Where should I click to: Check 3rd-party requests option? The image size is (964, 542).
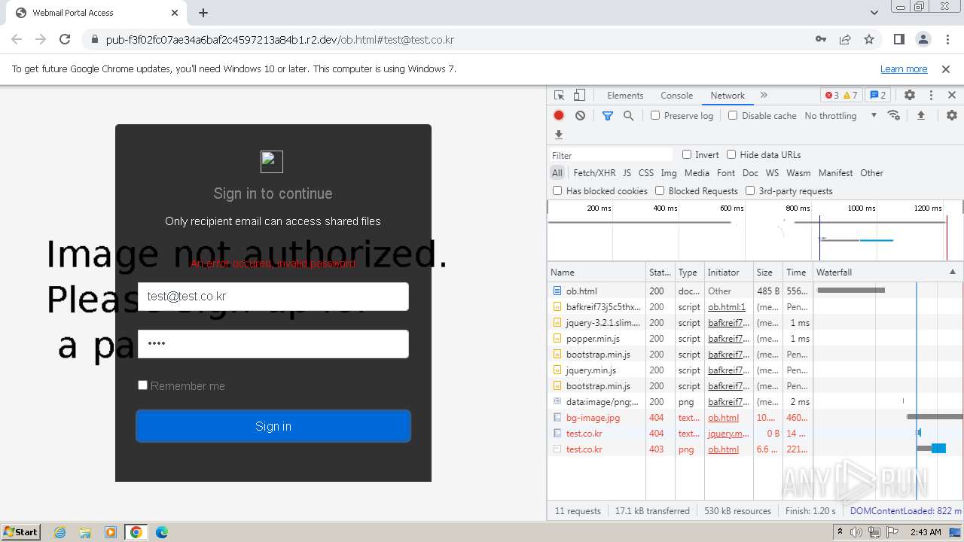750,190
